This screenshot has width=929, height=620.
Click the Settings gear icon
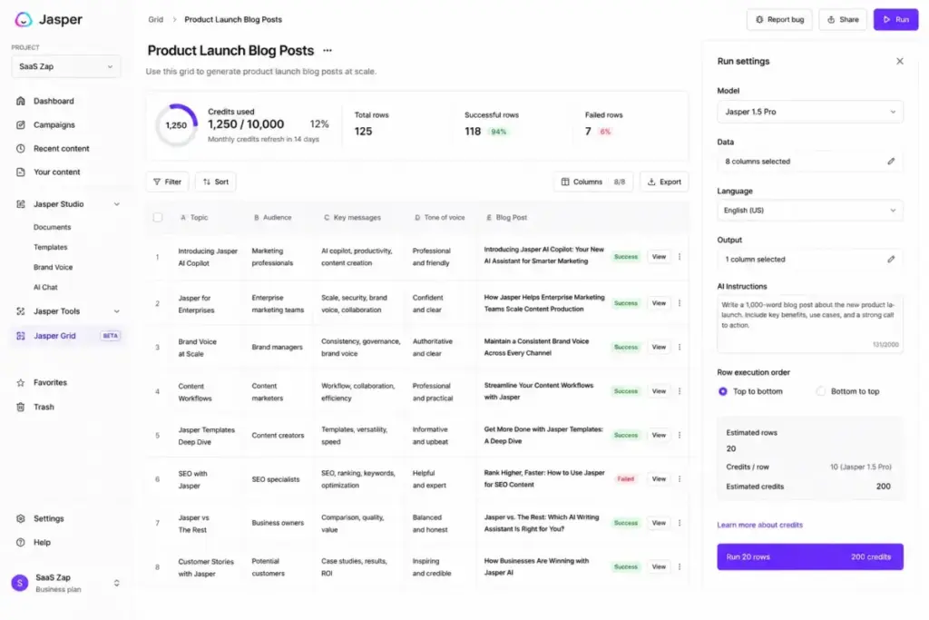tap(21, 518)
